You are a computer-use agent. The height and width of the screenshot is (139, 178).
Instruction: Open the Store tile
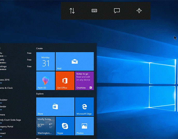[55, 107]
